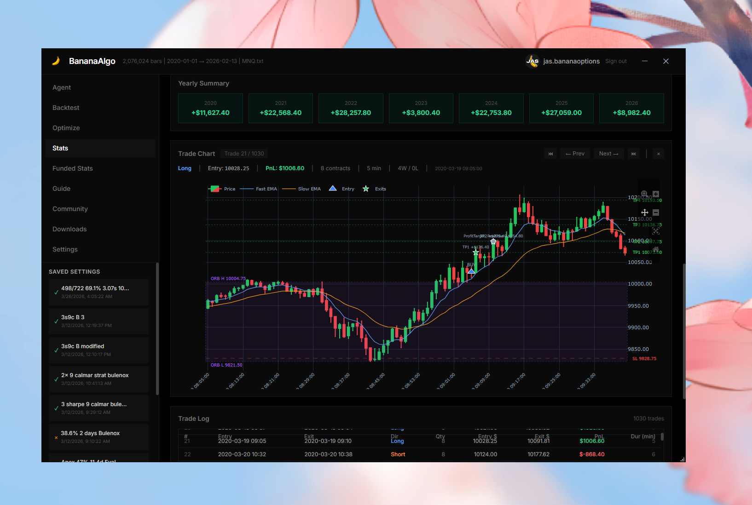Click the Sign out link
This screenshot has width=752, height=505.
(x=616, y=61)
